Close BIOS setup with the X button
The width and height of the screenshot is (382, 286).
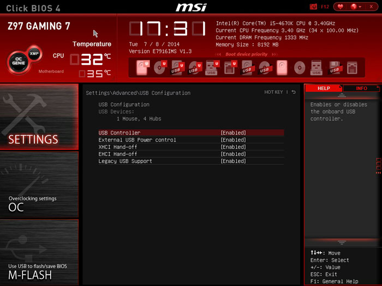pos(371,7)
